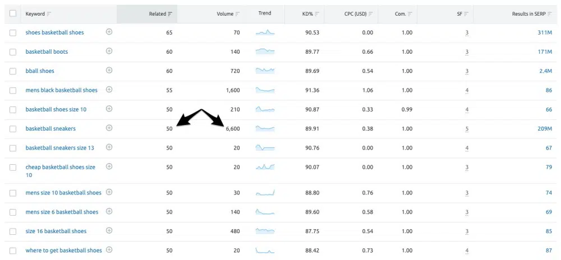Click plus icon for where to get basketball shoes
561x260 pixels.
click(x=109, y=250)
